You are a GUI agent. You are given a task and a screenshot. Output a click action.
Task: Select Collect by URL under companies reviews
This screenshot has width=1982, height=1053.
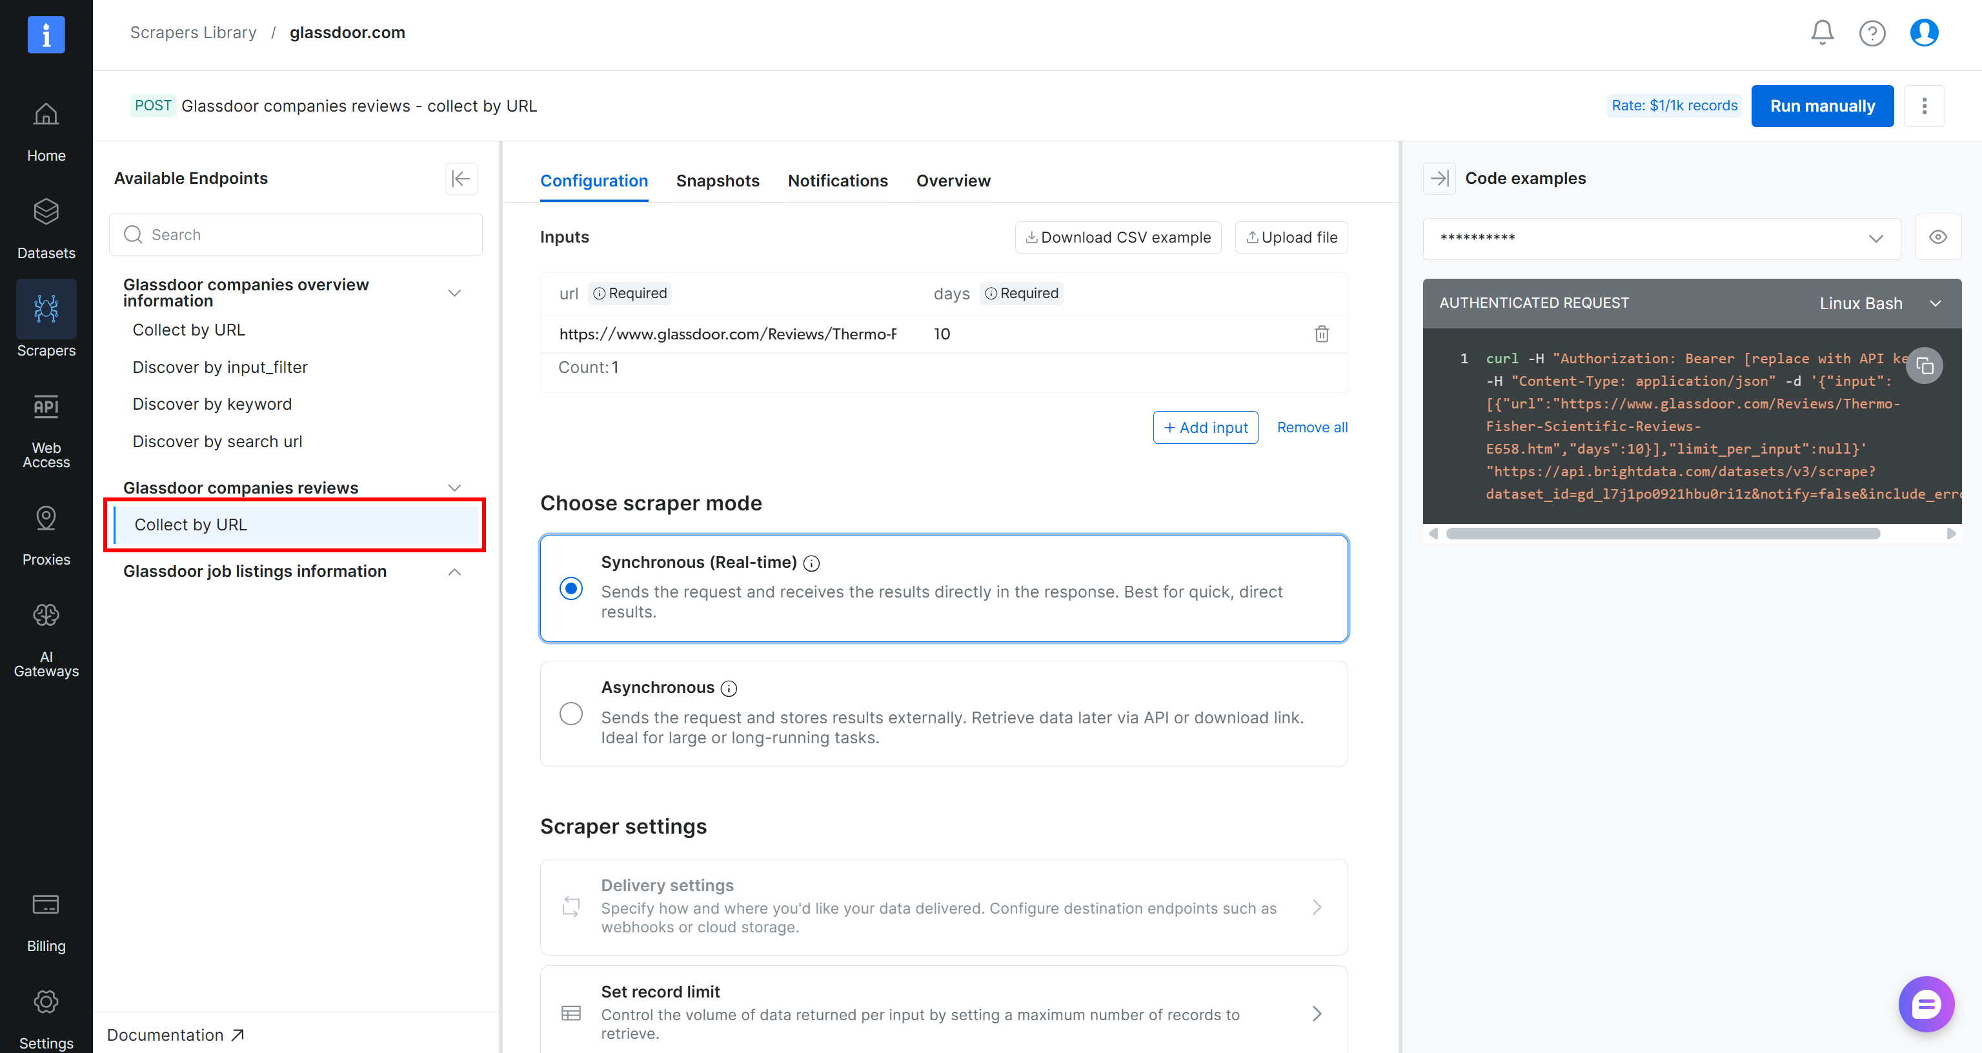[296, 525]
